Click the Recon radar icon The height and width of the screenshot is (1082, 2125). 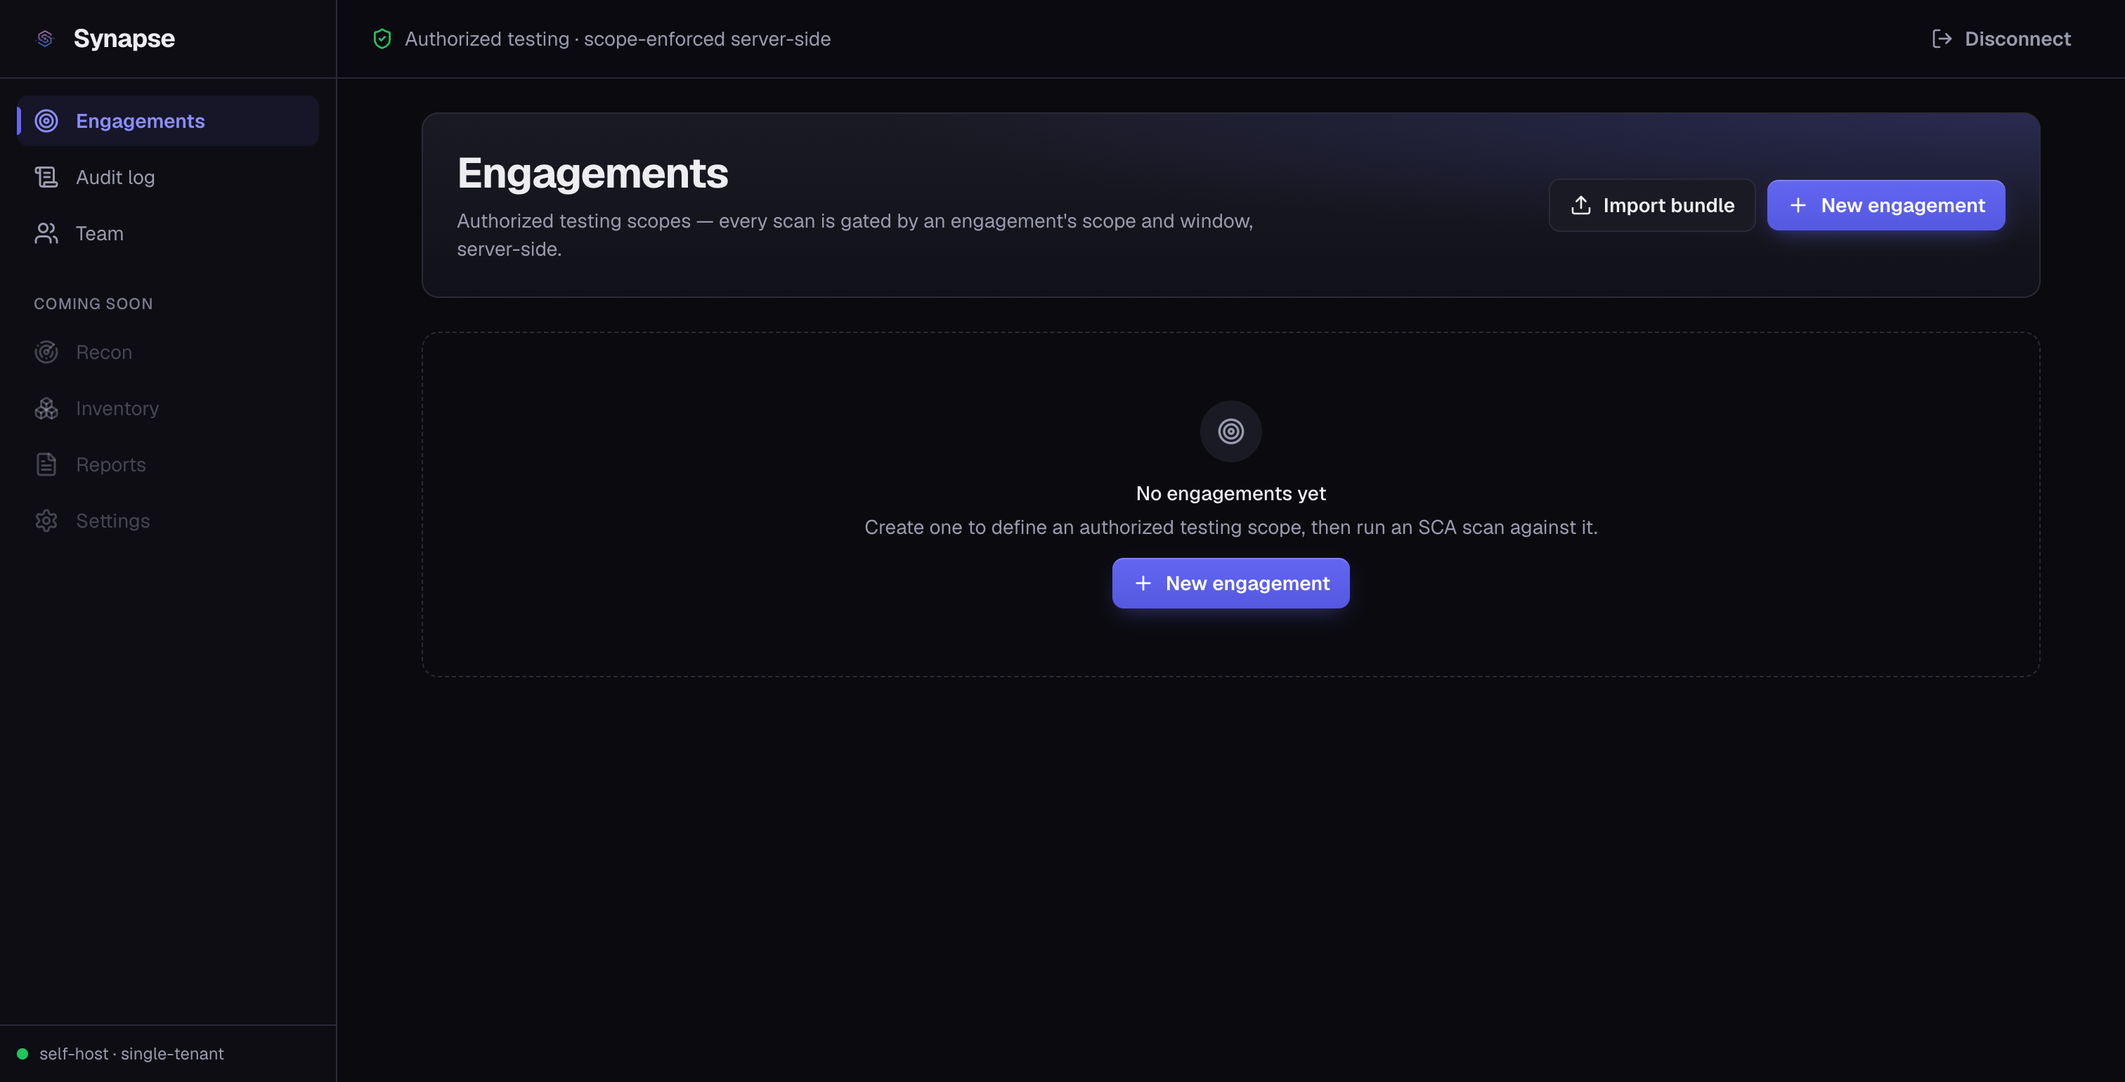(x=46, y=352)
